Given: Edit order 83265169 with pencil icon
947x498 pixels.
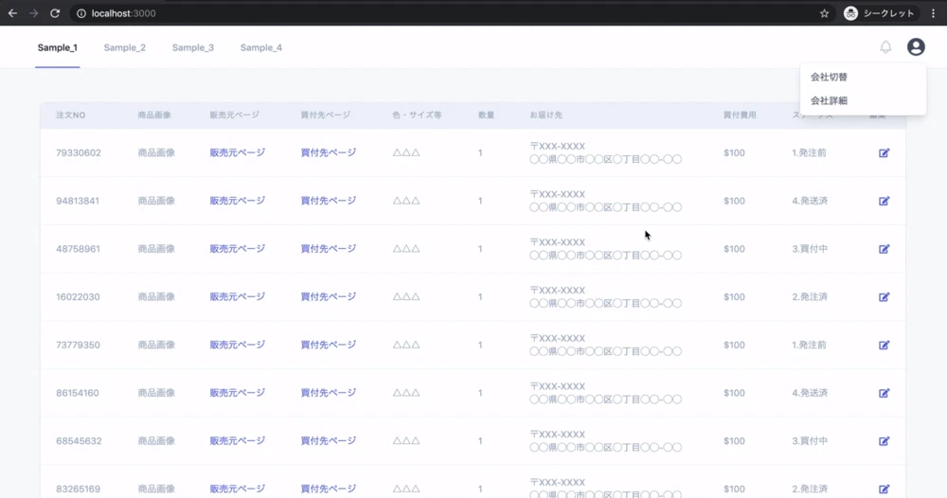Looking at the screenshot, I should 884,489.
